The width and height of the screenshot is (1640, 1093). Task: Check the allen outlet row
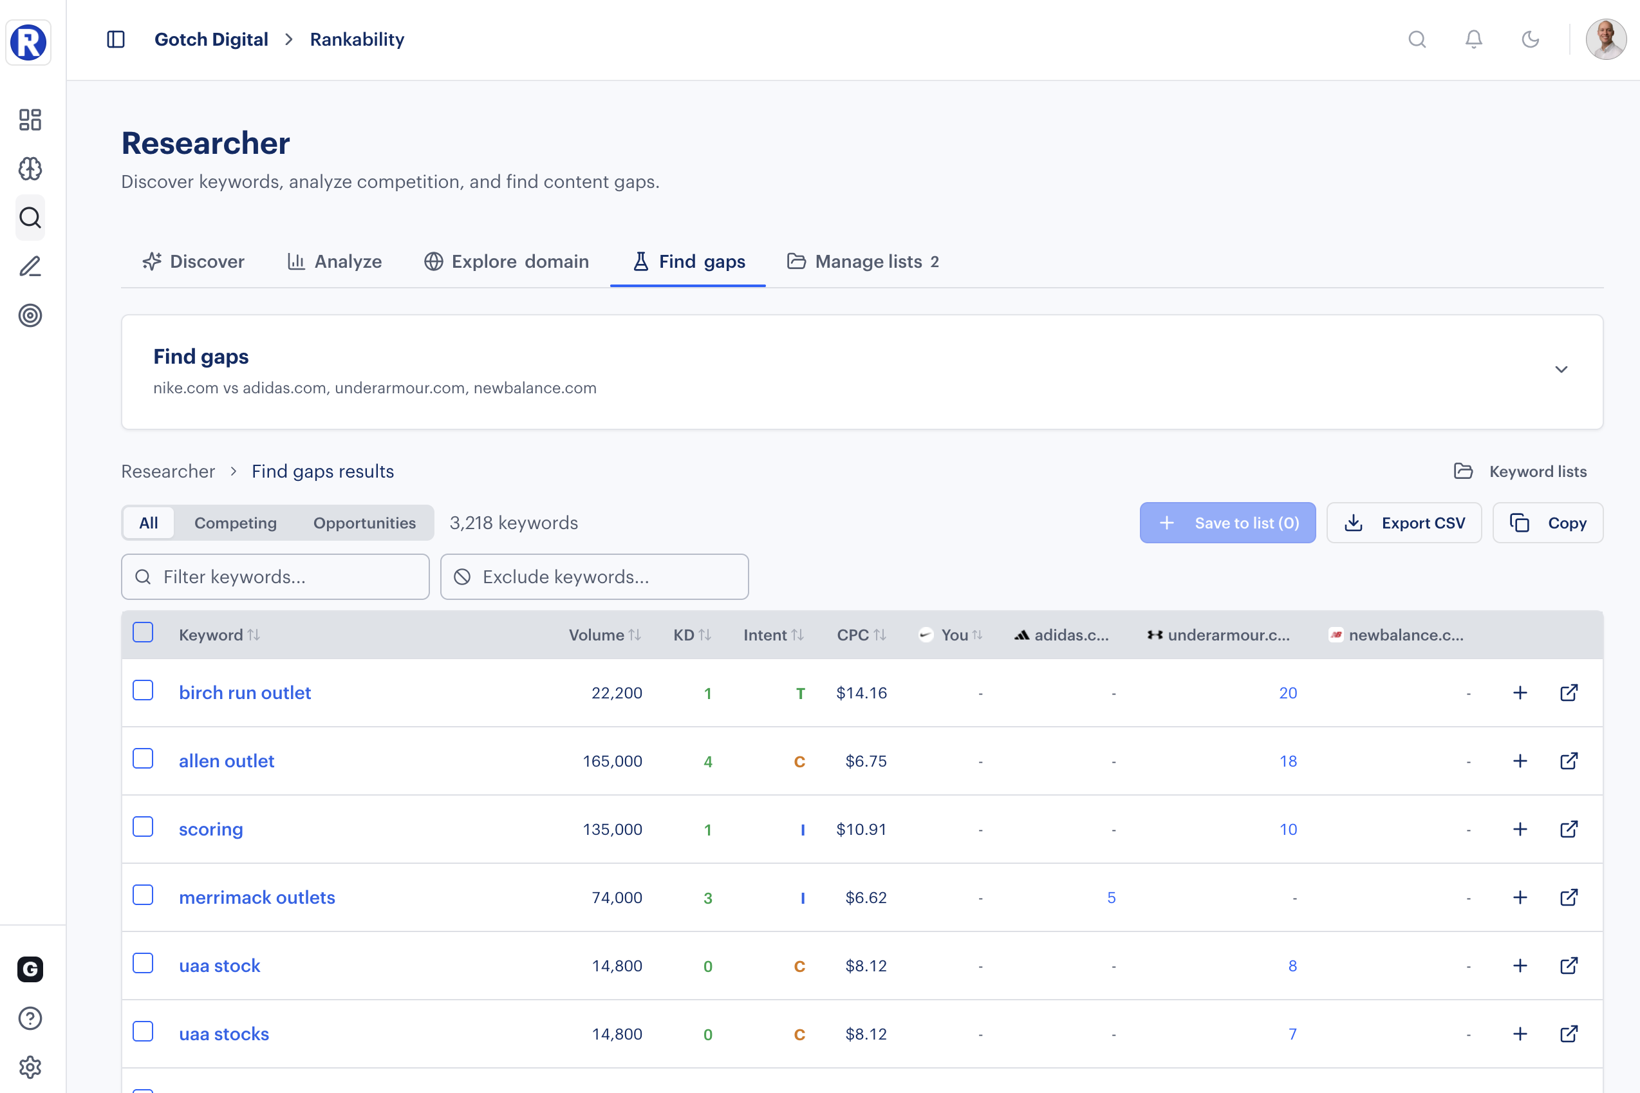[143, 758]
